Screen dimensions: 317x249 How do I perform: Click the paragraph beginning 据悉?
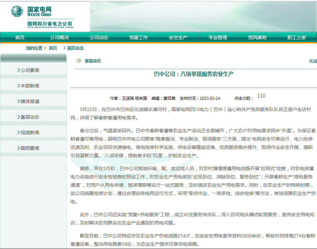coord(193,185)
